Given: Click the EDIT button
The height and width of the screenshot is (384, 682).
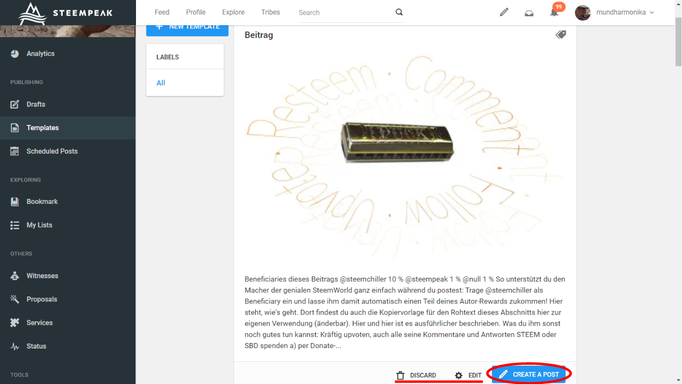Looking at the screenshot, I should click(x=468, y=375).
